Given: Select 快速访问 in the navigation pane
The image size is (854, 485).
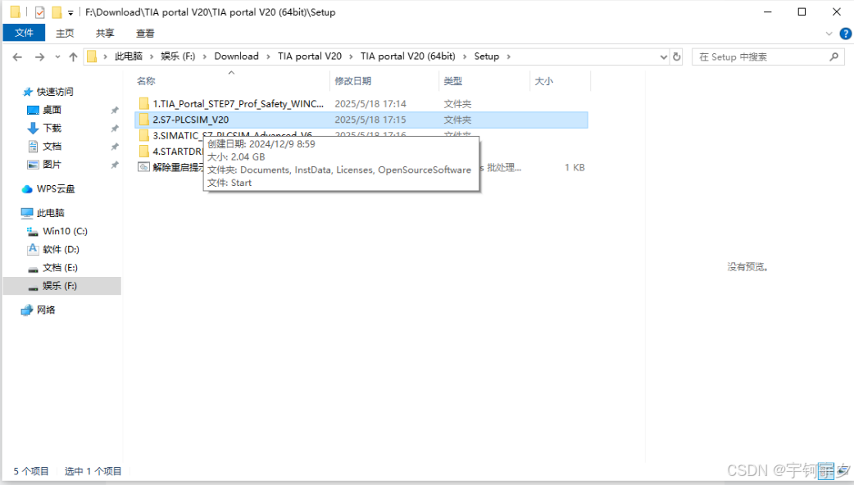Looking at the screenshot, I should pos(54,92).
